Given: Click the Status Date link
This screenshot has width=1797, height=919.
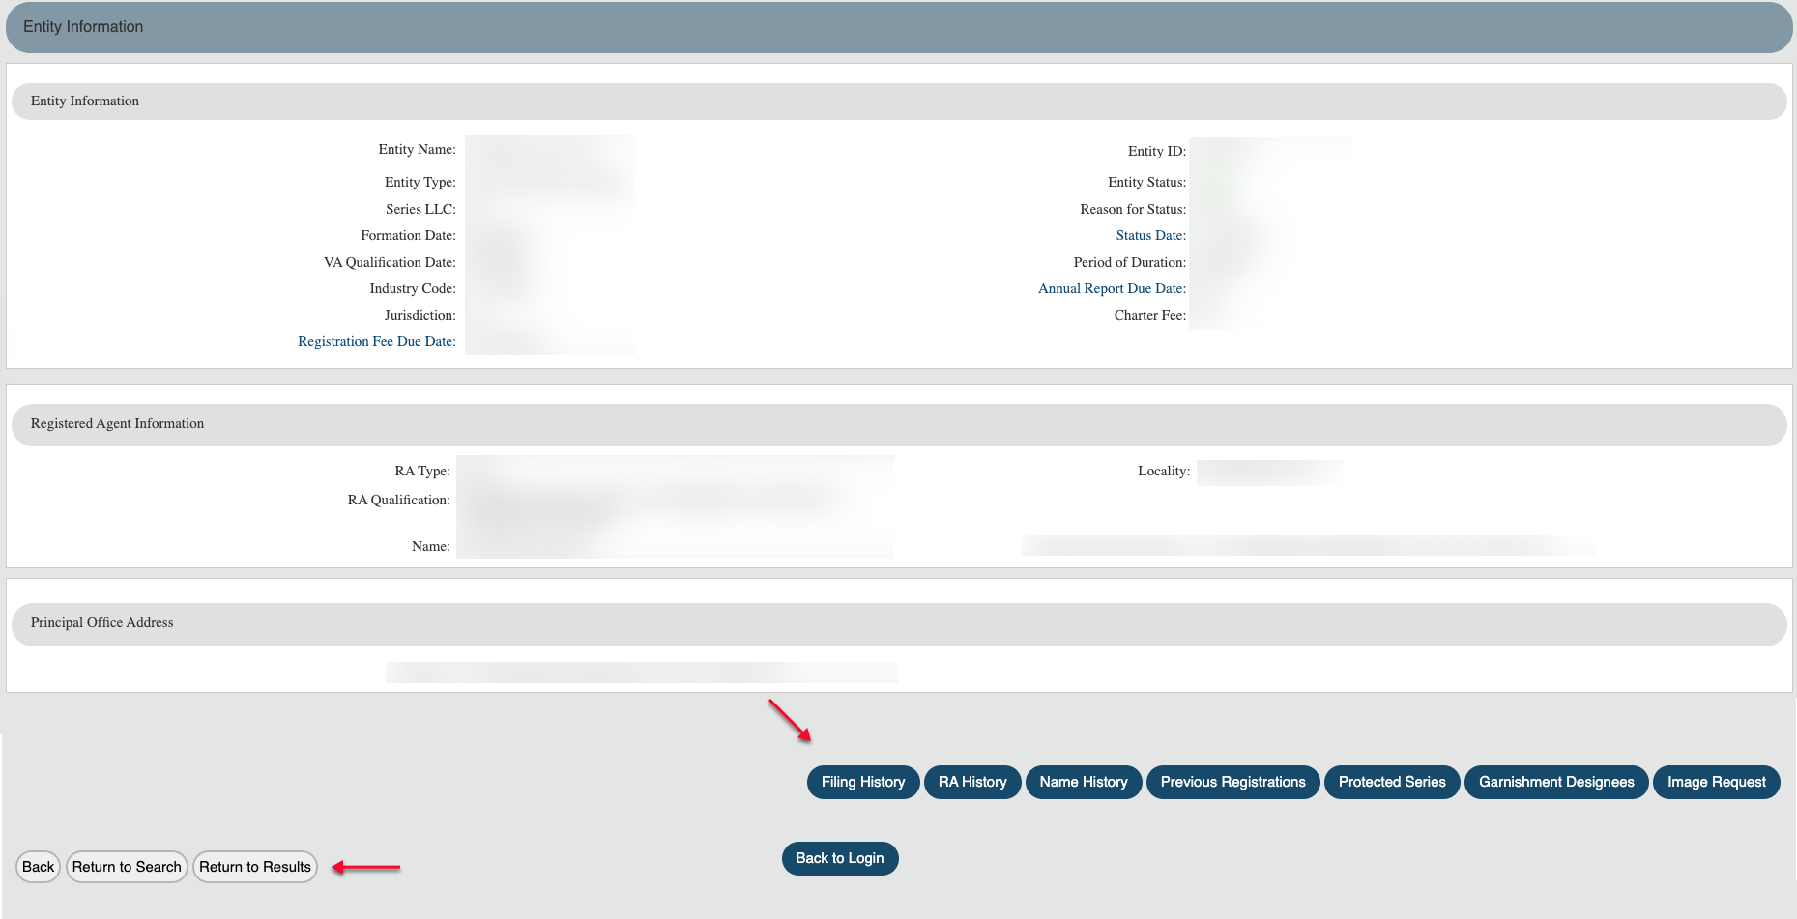Looking at the screenshot, I should 1150,235.
